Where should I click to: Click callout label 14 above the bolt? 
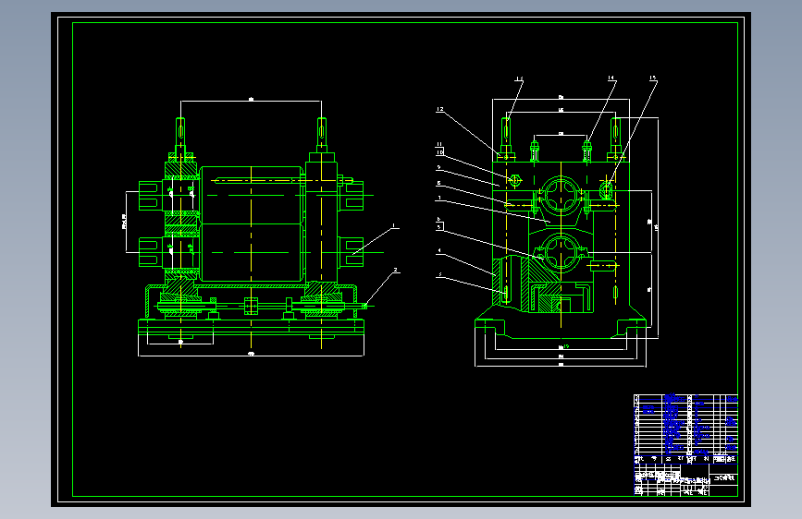[x=611, y=78]
